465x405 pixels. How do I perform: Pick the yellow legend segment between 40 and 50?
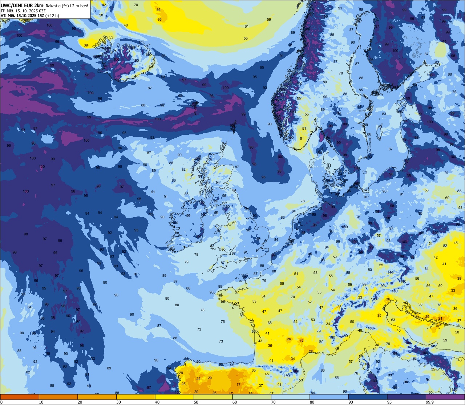pyautogui.click(x=174, y=397)
